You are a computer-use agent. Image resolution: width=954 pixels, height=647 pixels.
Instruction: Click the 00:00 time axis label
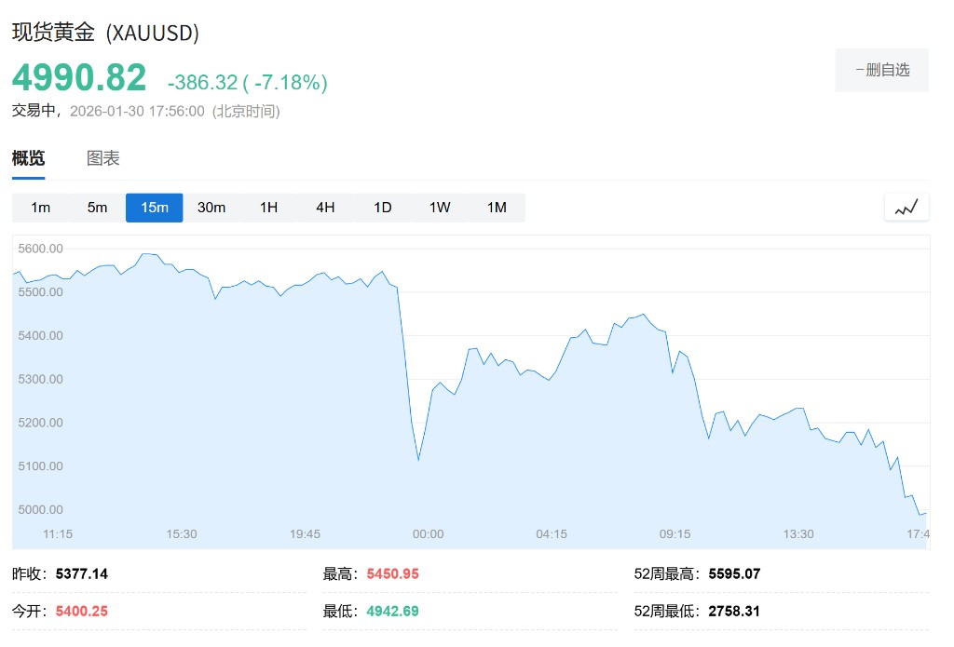tap(429, 534)
